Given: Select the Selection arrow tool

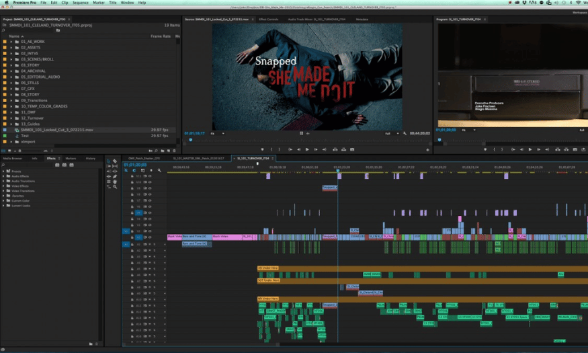Looking at the screenshot, I should pyautogui.click(x=108, y=161).
